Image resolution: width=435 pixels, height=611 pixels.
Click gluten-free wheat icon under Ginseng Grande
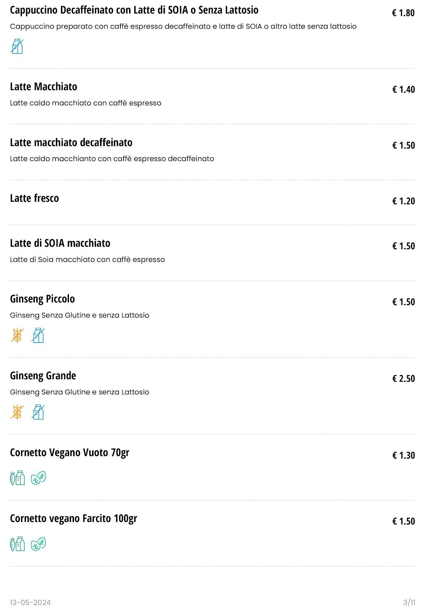[17, 412]
